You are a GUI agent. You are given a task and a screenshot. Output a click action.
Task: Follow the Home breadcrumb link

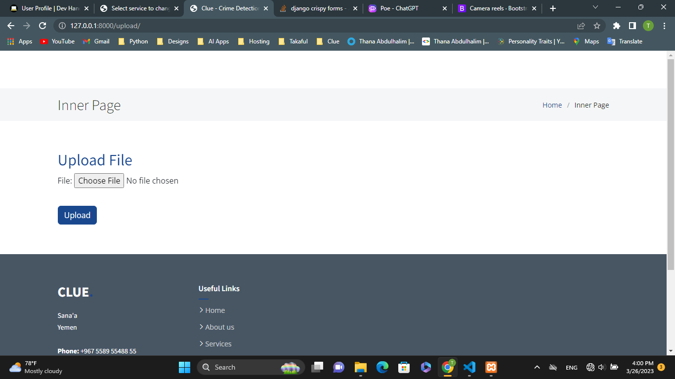pos(552,105)
